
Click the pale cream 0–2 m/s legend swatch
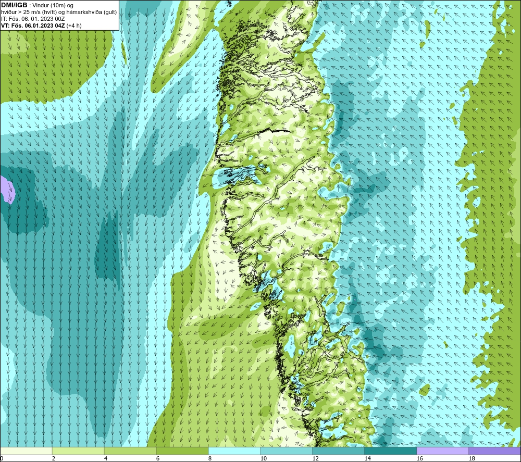click(x=26, y=451)
